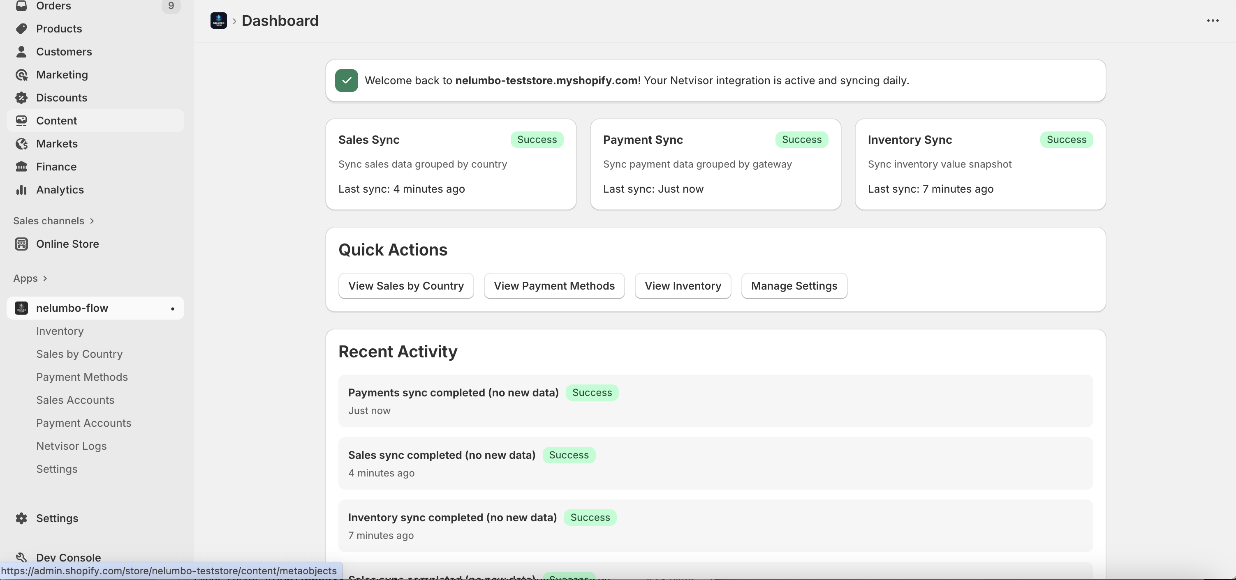The width and height of the screenshot is (1236, 580).
Task: Expand the Apps section
Action: coord(45,278)
